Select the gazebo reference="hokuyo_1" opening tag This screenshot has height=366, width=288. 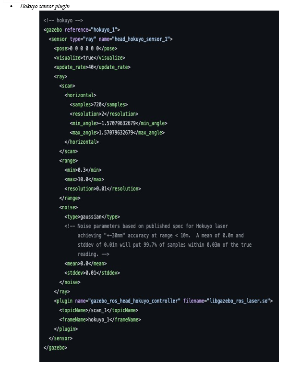[82, 30]
